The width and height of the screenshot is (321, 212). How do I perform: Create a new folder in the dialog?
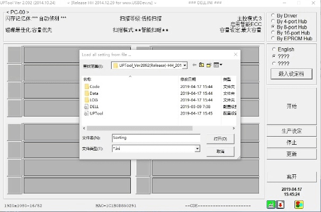(x=209, y=65)
